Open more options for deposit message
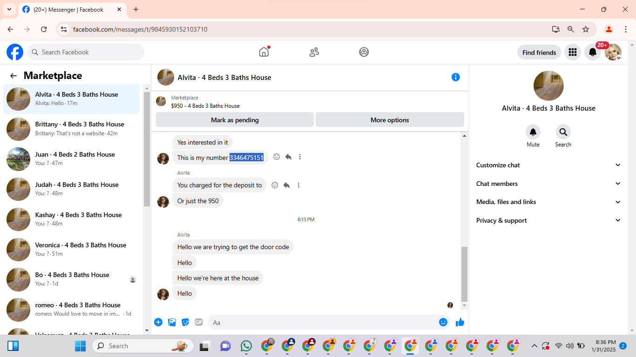The width and height of the screenshot is (636, 357). coord(298,185)
